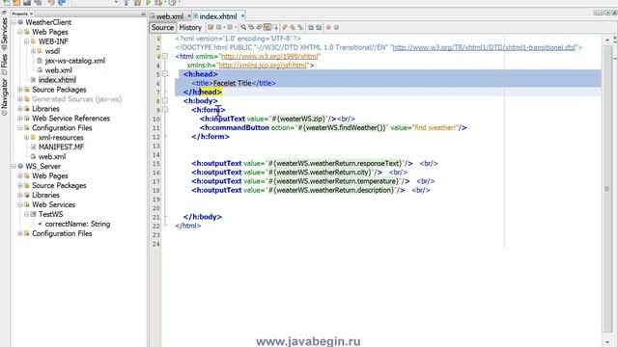Viewport: 618px width, 347px height.
Task: Click Shift Line Left icon
Action: click(x=311, y=27)
